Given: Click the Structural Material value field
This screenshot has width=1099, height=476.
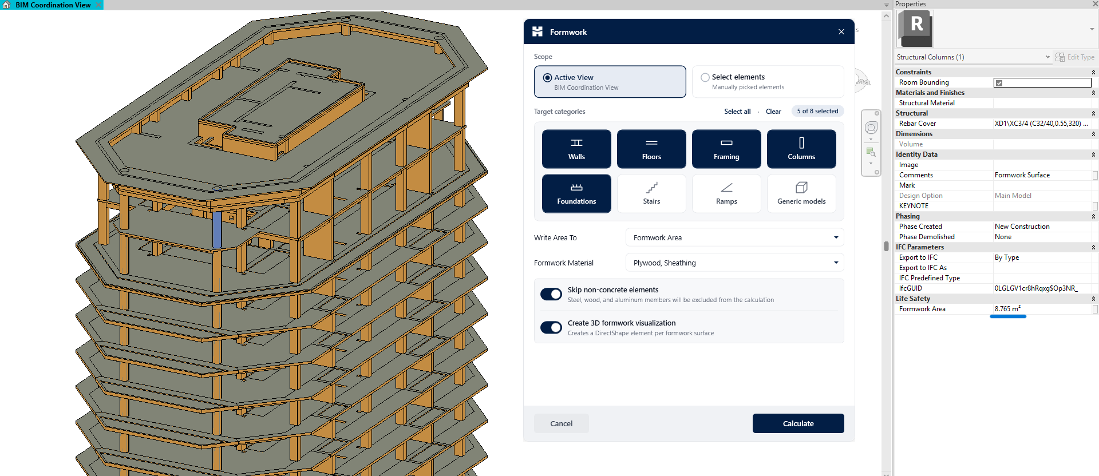Looking at the screenshot, I should 1042,103.
